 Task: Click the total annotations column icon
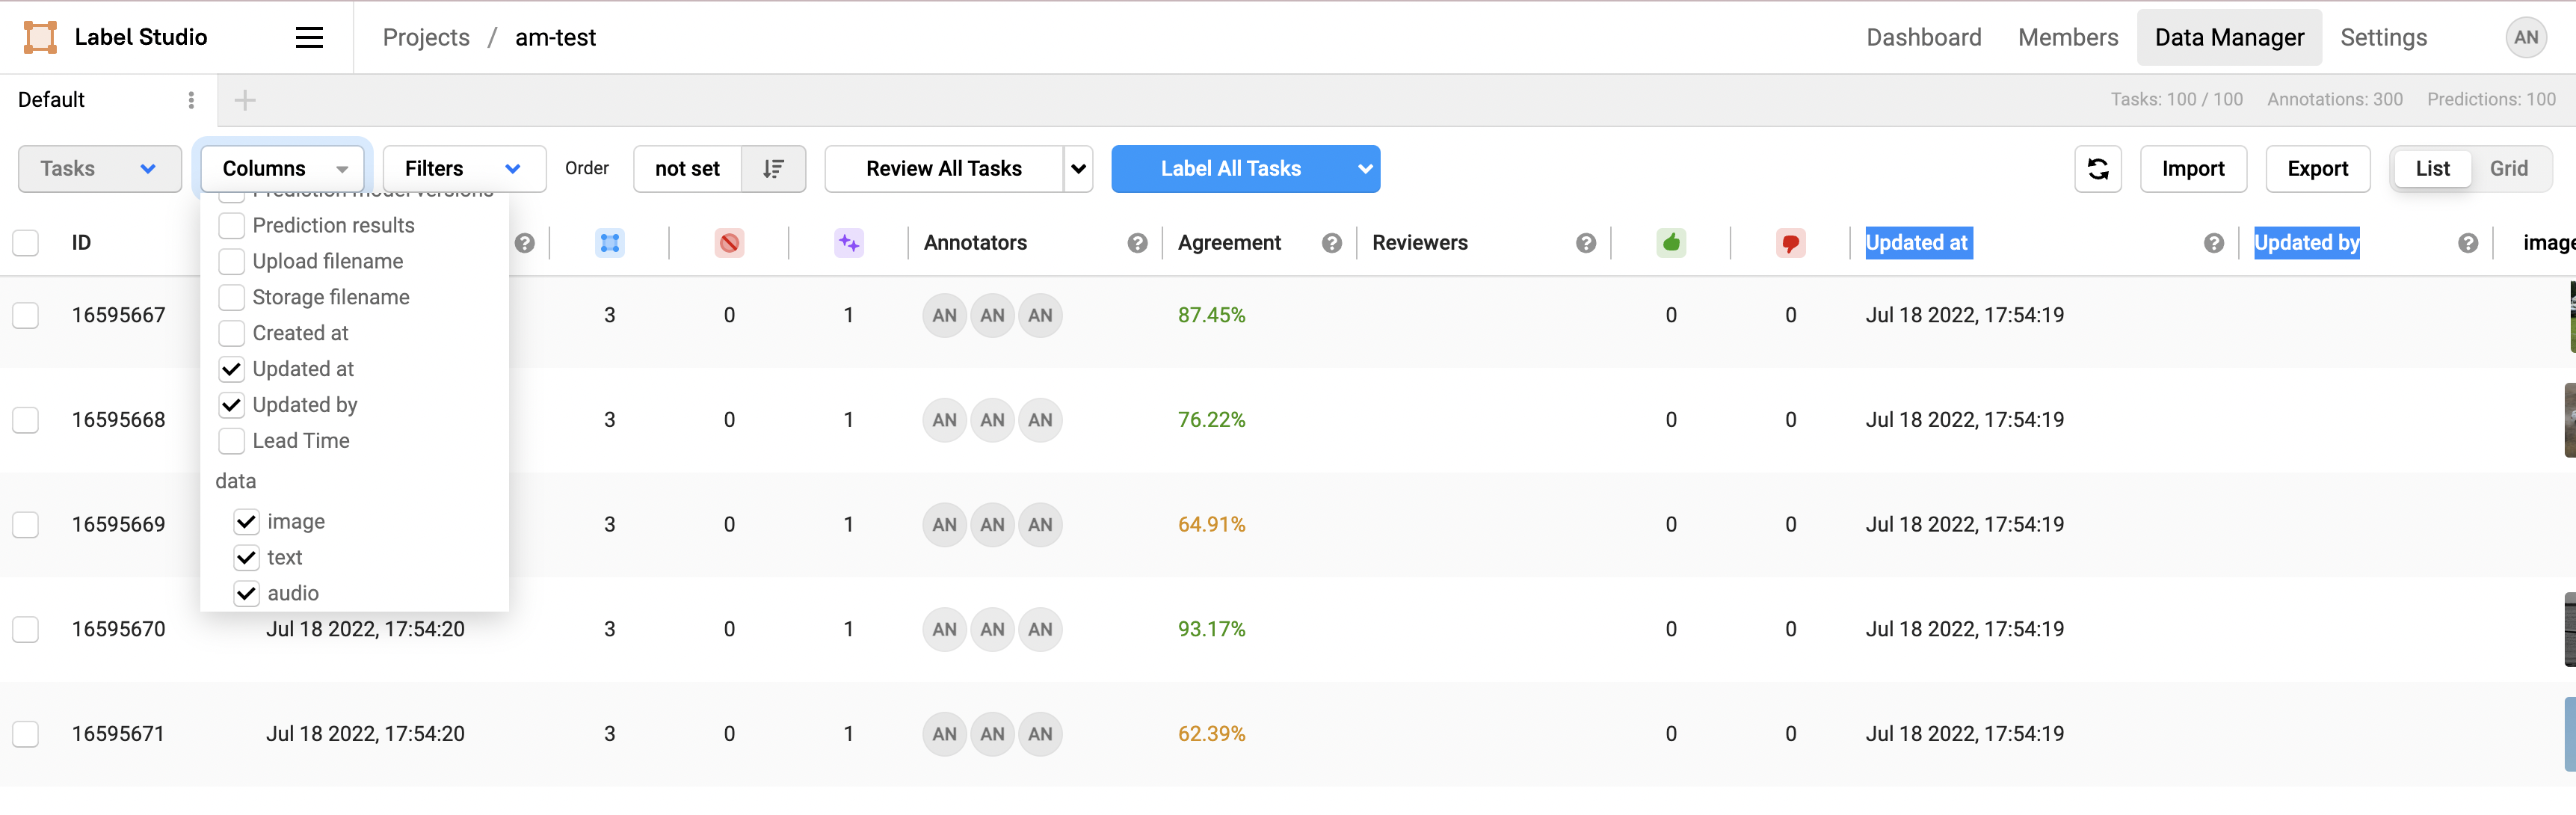click(609, 243)
